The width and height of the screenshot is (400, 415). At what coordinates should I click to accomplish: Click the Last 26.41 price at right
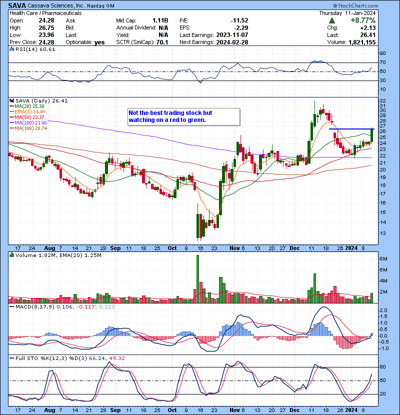tap(368, 35)
